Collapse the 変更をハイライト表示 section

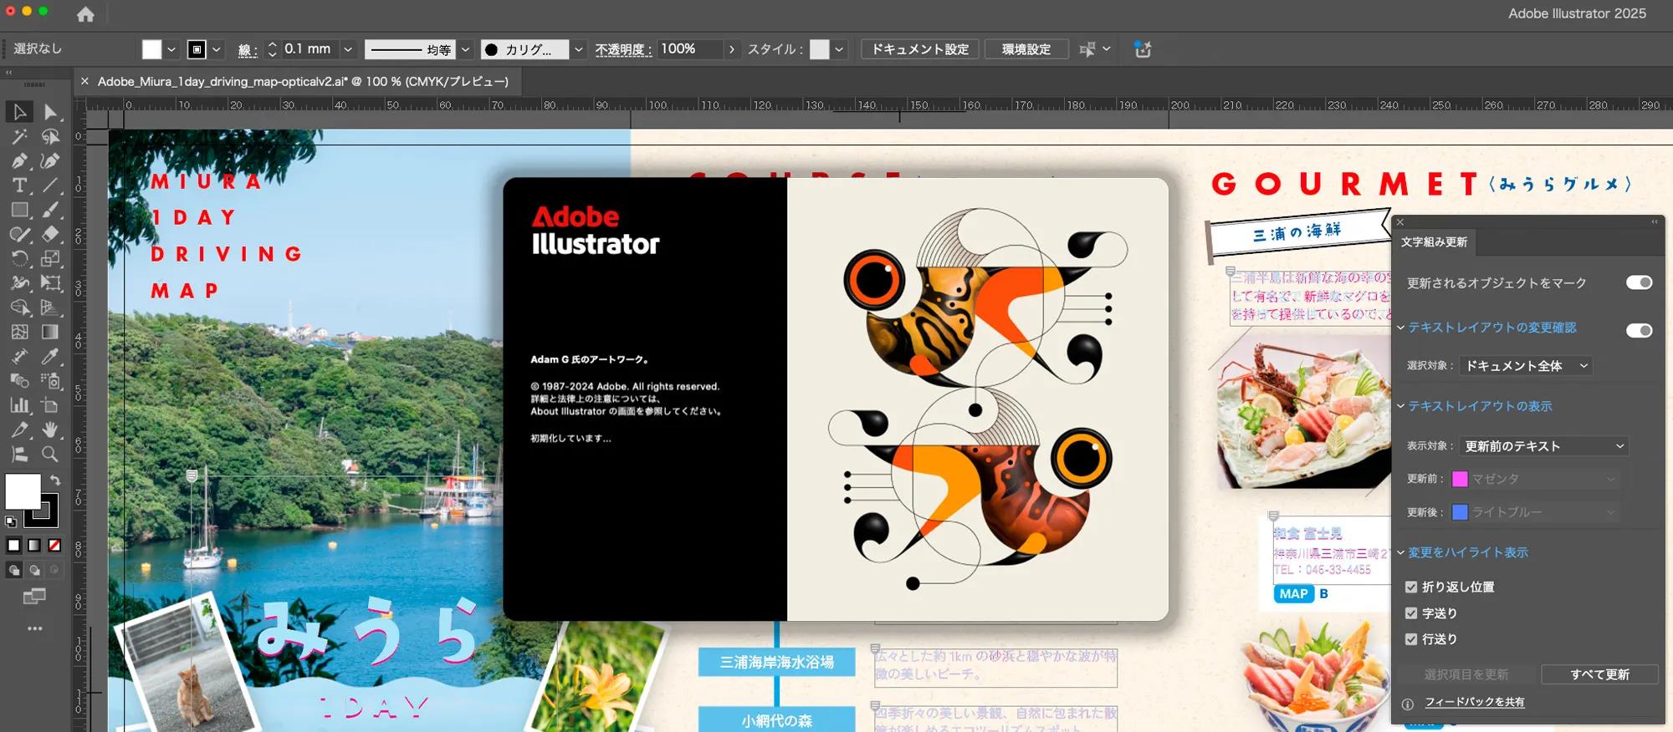pyautogui.click(x=1401, y=552)
